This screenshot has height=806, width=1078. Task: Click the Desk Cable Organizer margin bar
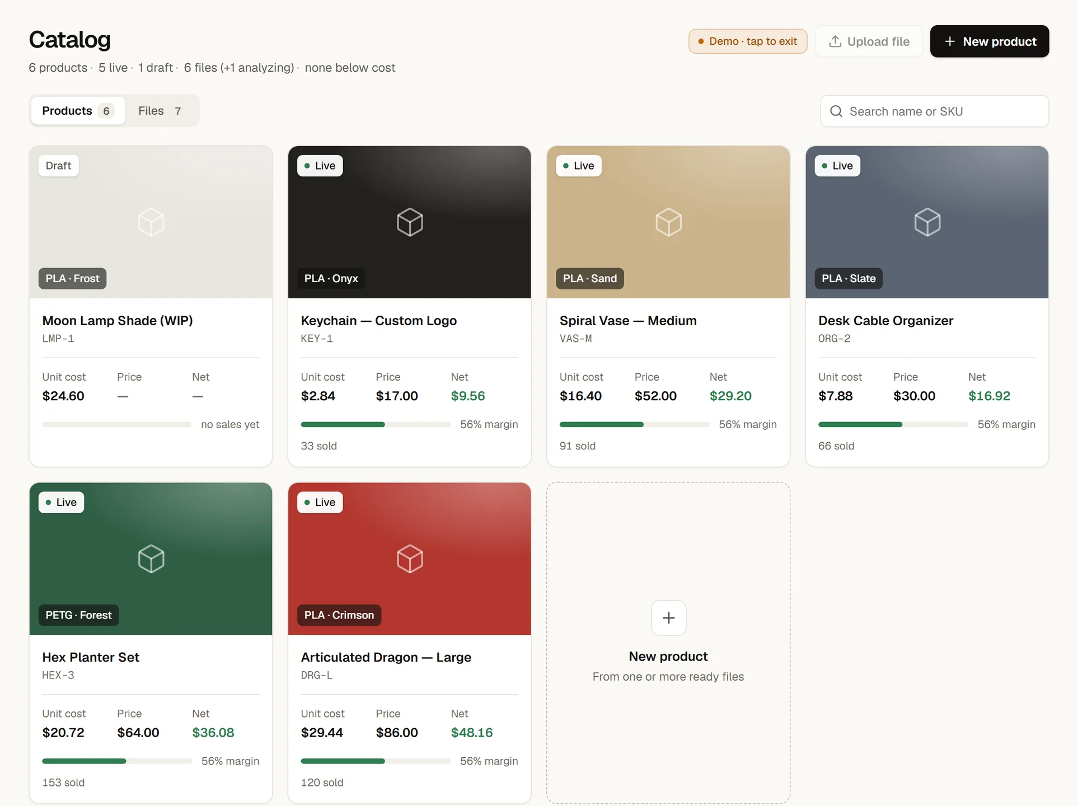(893, 425)
